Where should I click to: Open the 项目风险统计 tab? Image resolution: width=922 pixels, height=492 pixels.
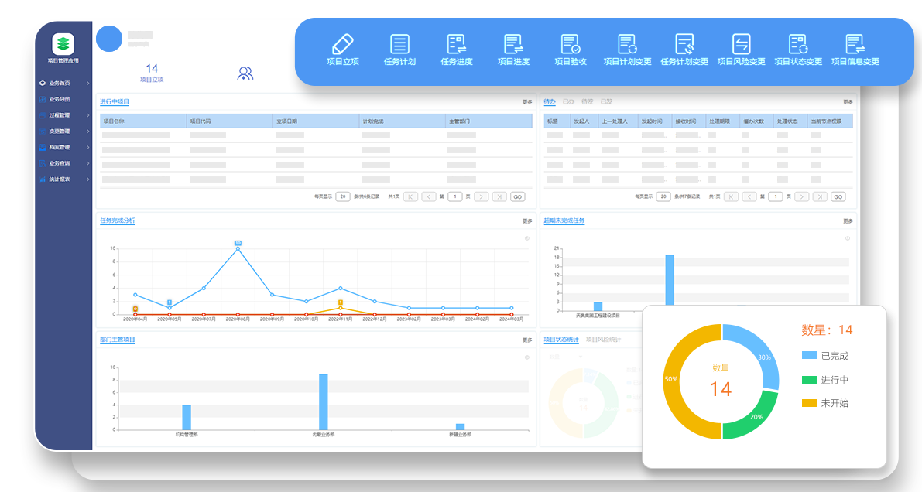[x=603, y=339]
